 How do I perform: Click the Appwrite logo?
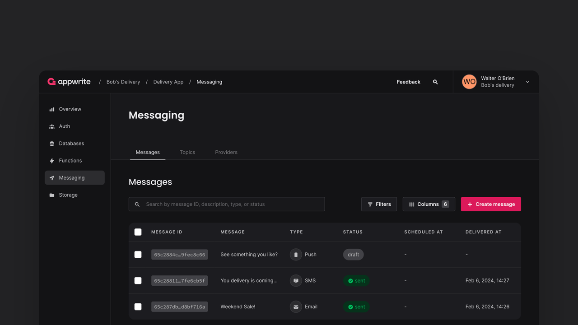pyautogui.click(x=69, y=82)
